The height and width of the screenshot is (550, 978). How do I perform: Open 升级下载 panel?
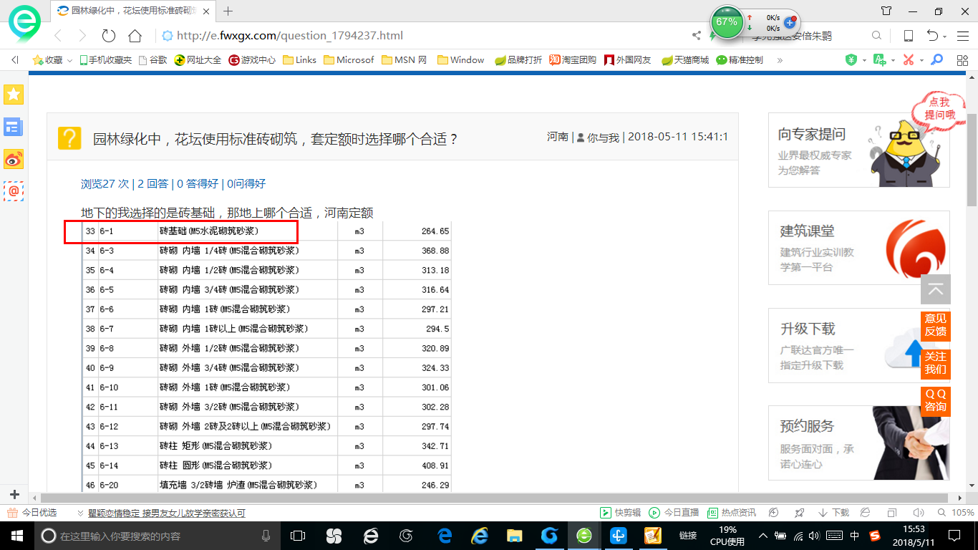pyautogui.click(x=858, y=345)
